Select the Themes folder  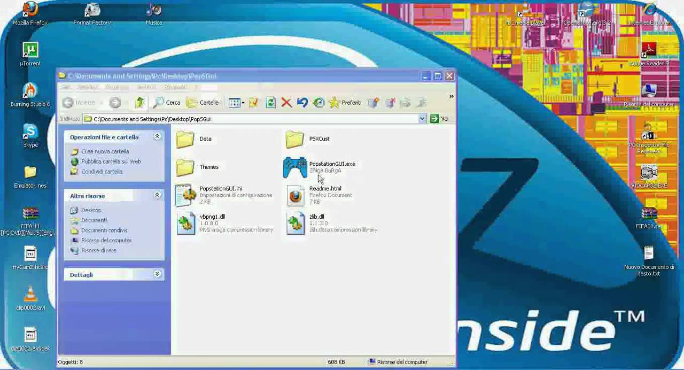click(x=197, y=167)
